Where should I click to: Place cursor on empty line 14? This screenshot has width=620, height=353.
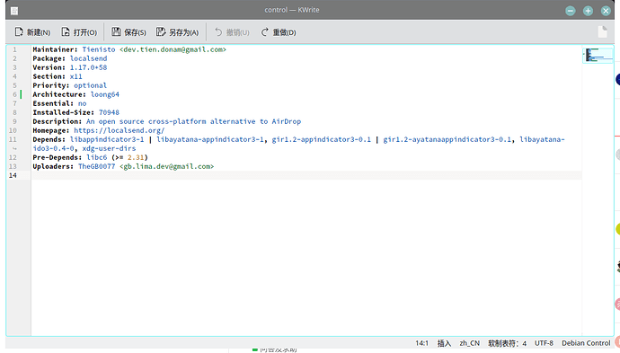[306, 175]
